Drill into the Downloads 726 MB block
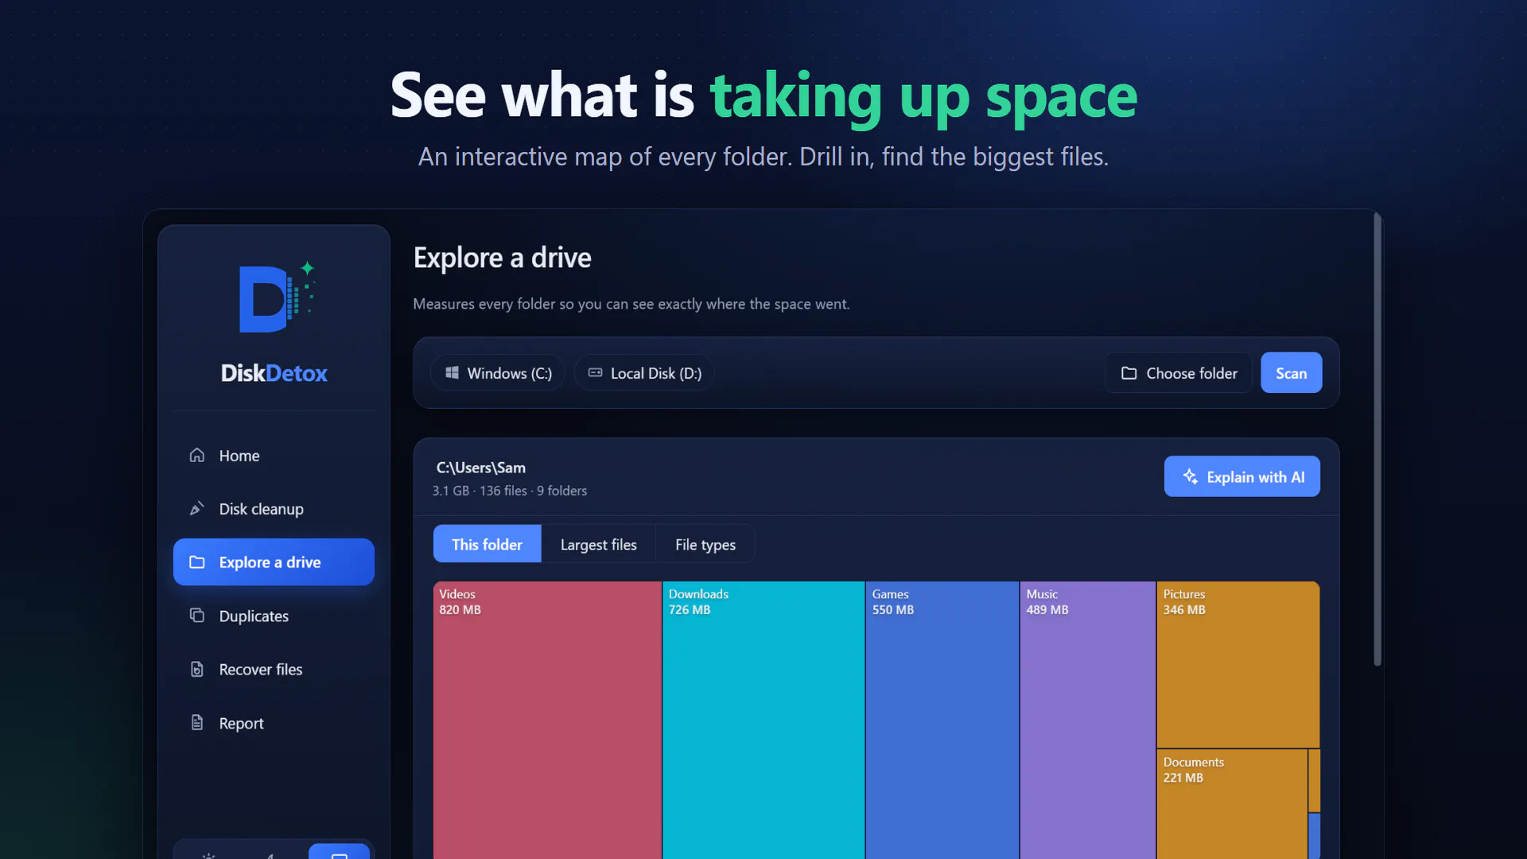This screenshot has height=859, width=1527. click(x=763, y=720)
